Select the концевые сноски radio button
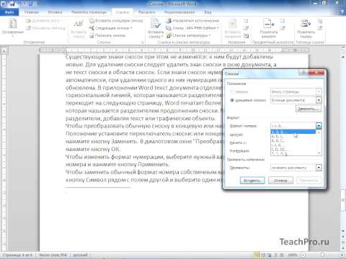Image resolution: width=346 pixels, height=259 pixels. [232, 100]
